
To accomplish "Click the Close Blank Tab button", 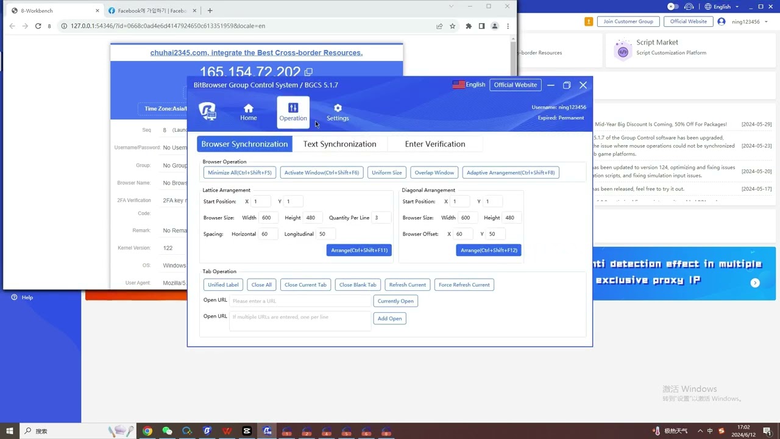I will (358, 285).
